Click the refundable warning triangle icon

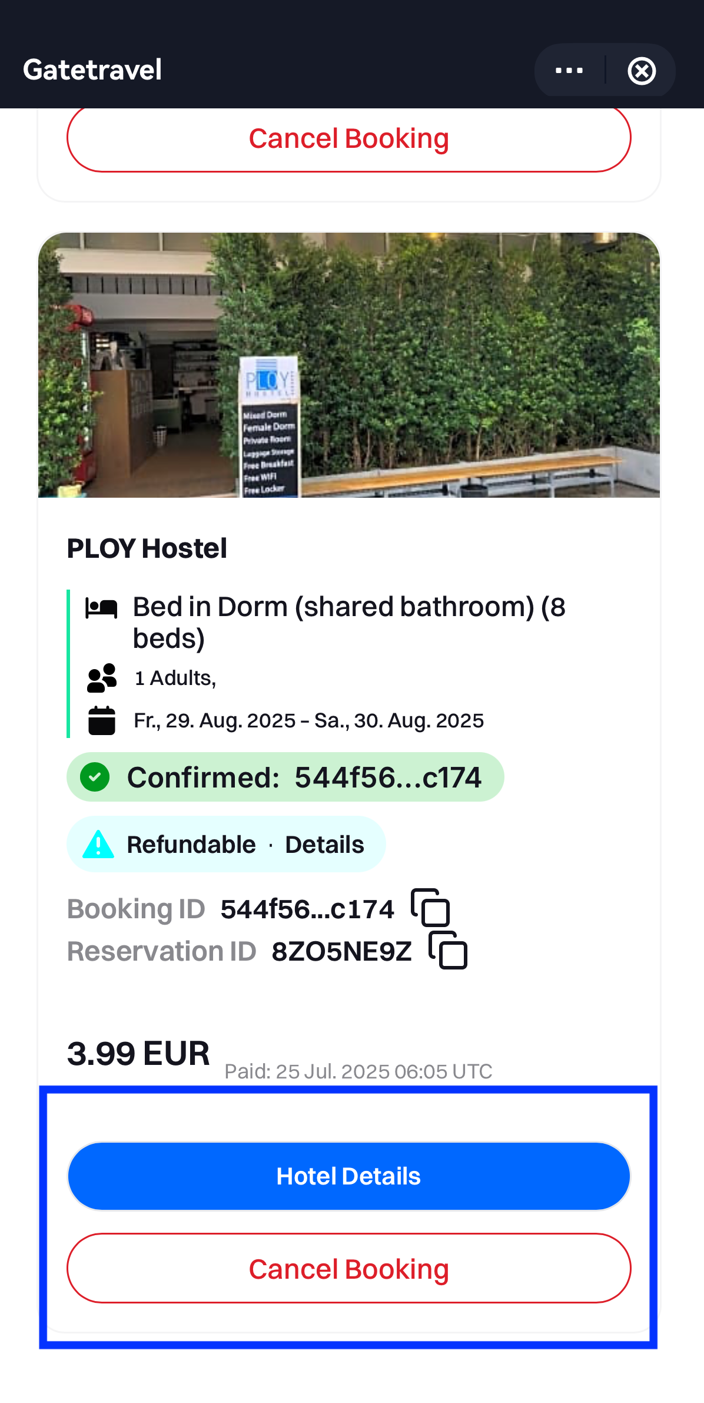pyautogui.click(x=98, y=845)
